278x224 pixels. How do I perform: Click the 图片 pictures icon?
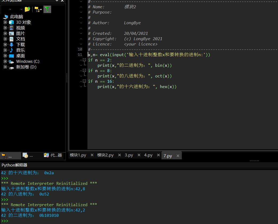click(11, 34)
